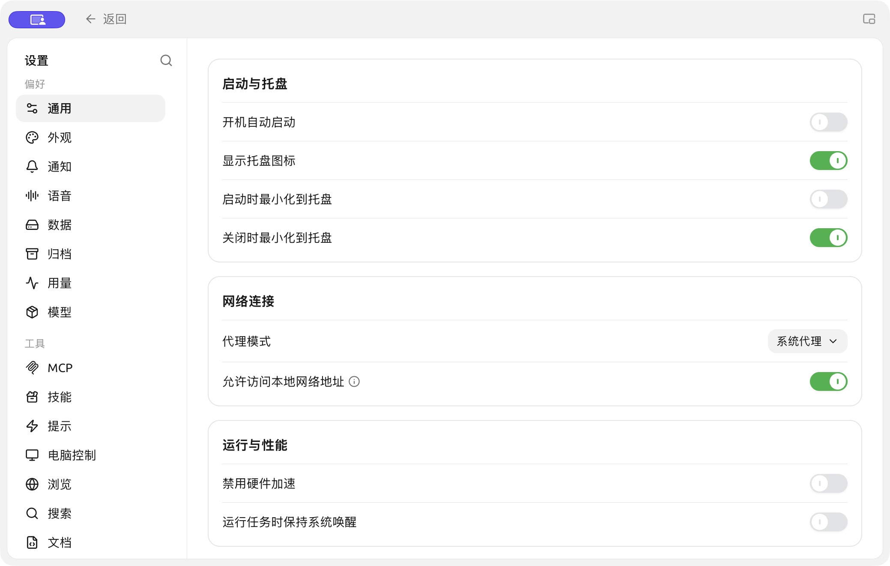
Task: Enable the 开机自动启动 toggle
Action: 828,122
